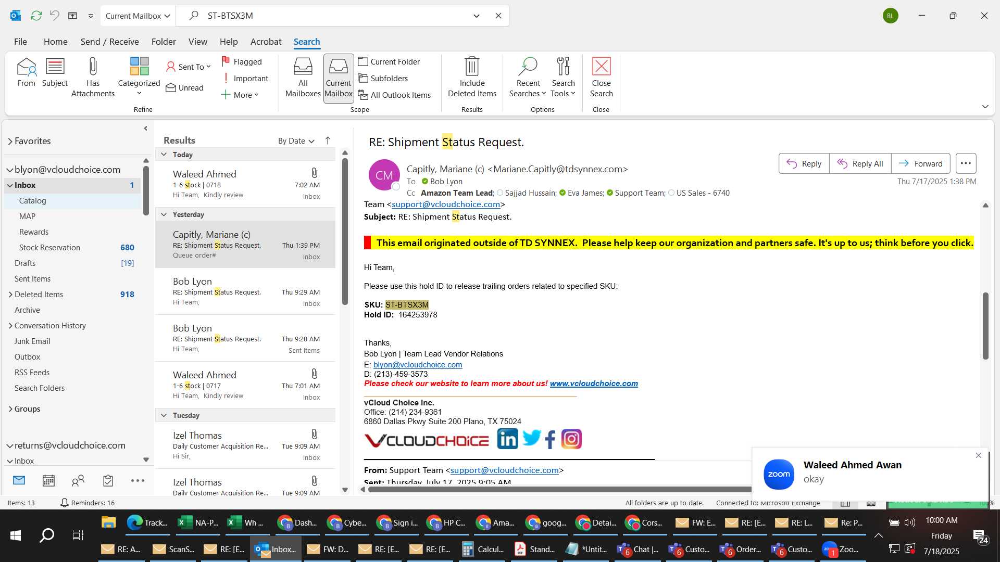Open www.vcloudchoice.com website link

594,384
